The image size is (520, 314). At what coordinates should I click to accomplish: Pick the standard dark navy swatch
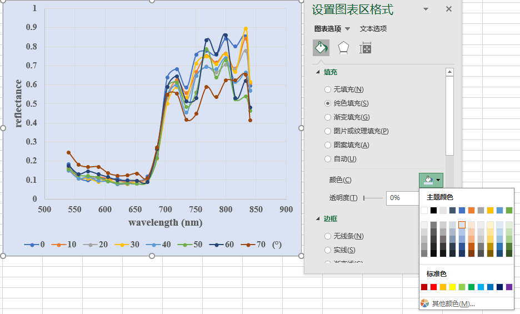click(500, 287)
